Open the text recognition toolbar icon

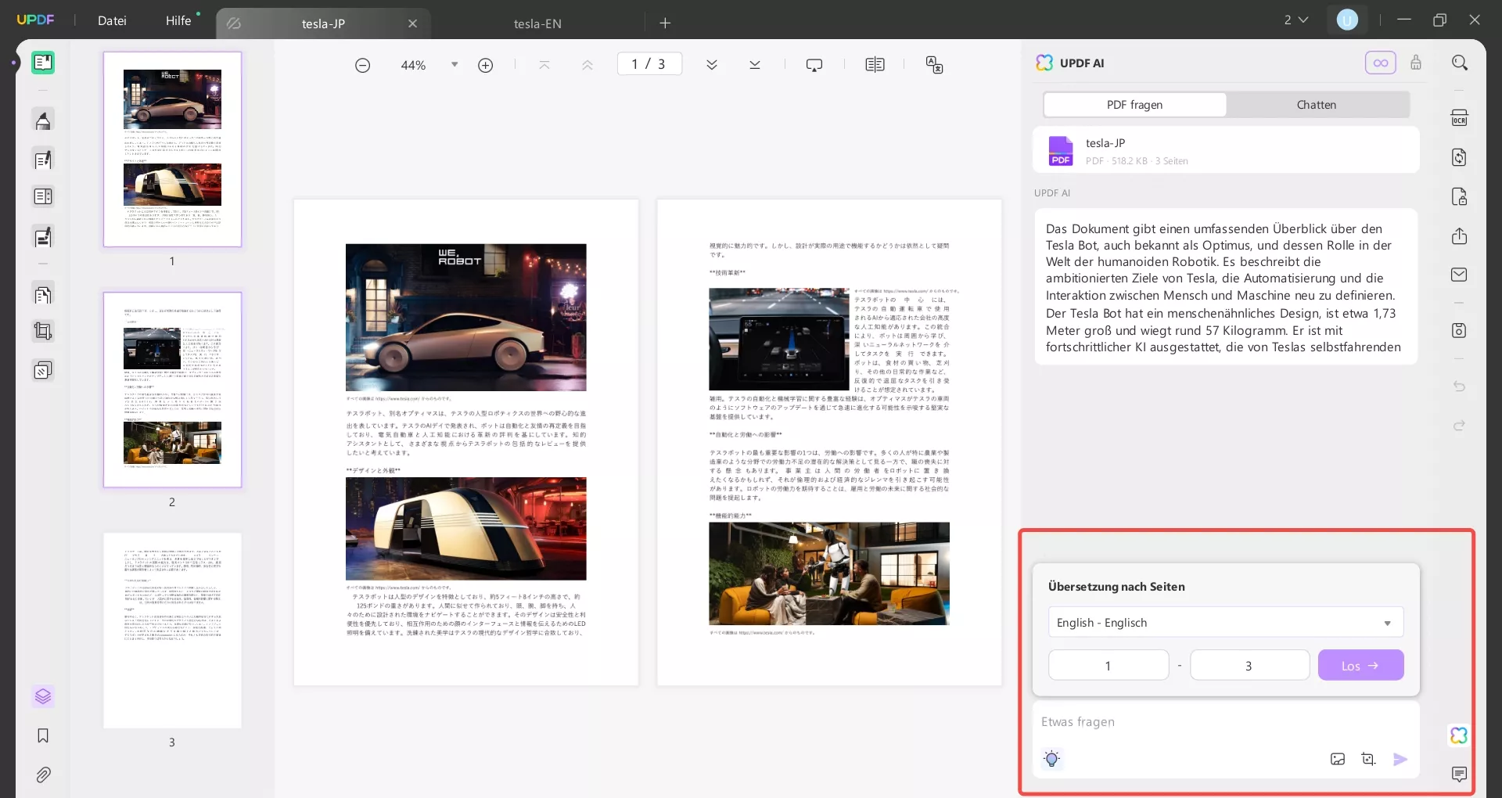point(1461,117)
